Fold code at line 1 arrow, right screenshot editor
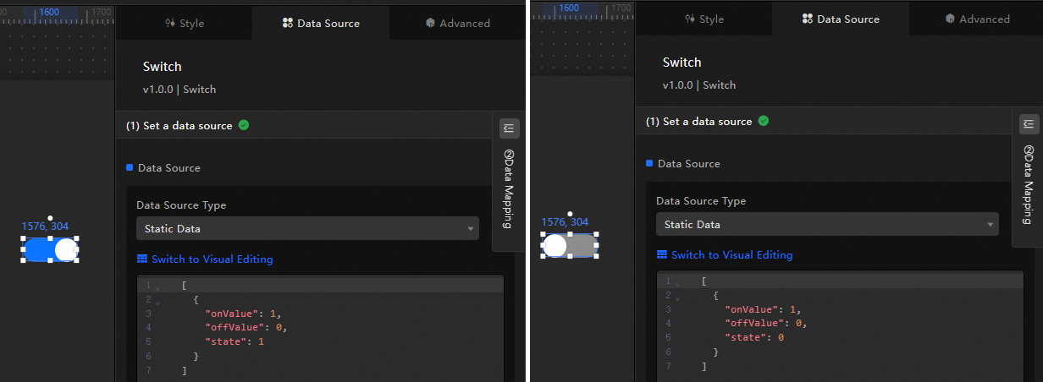 (677, 282)
